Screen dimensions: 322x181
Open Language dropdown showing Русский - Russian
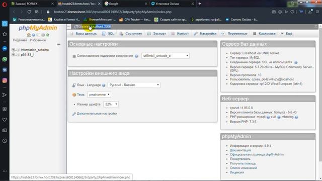[134, 85]
